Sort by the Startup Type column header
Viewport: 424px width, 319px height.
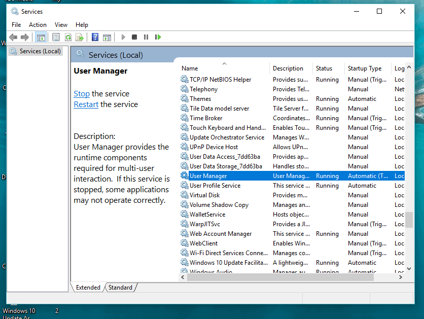click(x=368, y=68)
